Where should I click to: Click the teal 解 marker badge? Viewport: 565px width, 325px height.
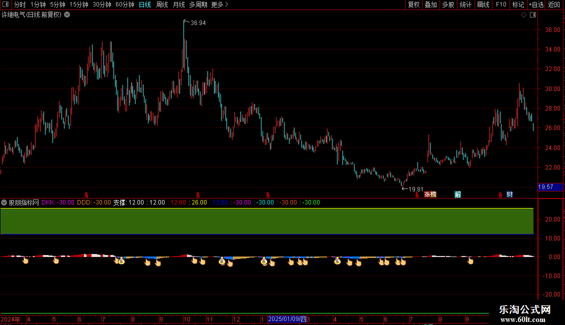click(457, 194)
